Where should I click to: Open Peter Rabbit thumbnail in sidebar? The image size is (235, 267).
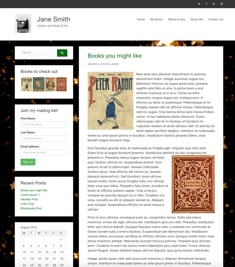tap(27, 84)
